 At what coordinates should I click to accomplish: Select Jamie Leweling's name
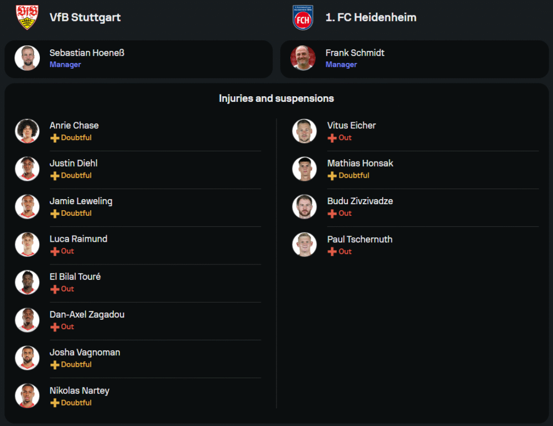[x=81, y=201]
